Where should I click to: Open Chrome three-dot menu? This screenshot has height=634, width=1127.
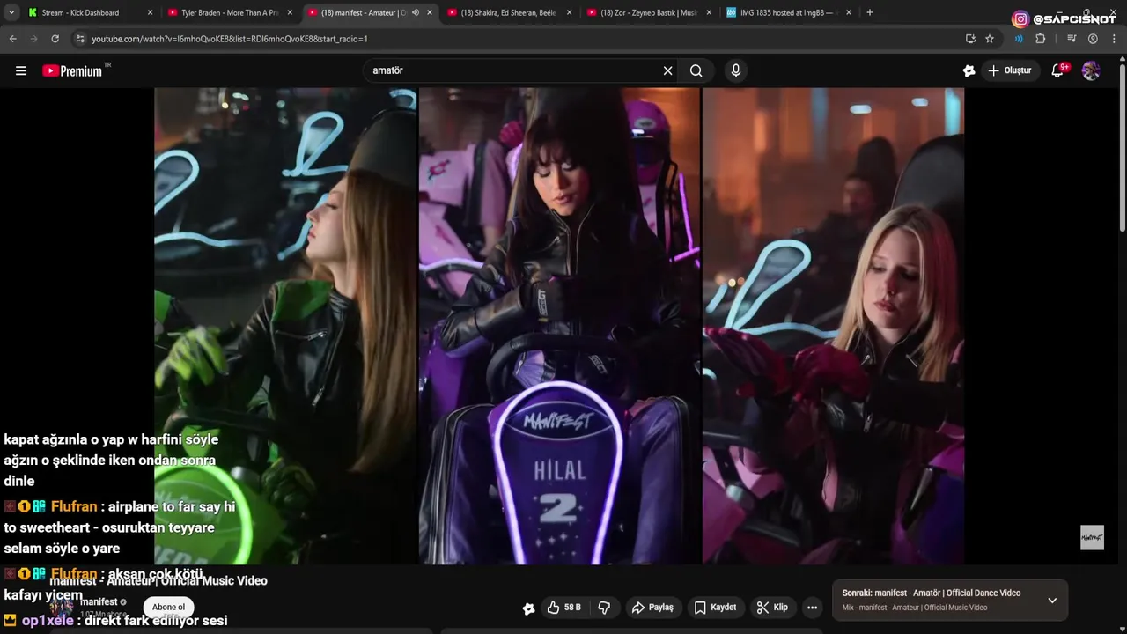click(x=1114, y=39)
